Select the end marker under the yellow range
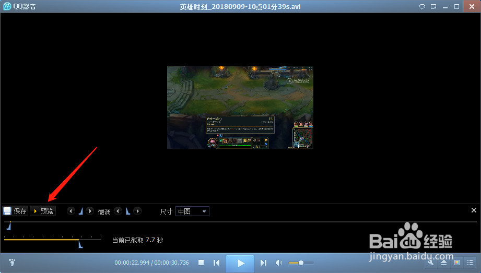Viewport: 481px width, 273px height. pyautogui.click(x=80, y=244)
